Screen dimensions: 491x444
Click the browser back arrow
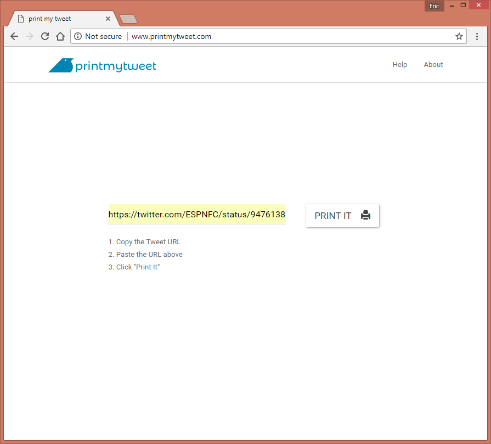pyautogui.click(x=14, y=36)
